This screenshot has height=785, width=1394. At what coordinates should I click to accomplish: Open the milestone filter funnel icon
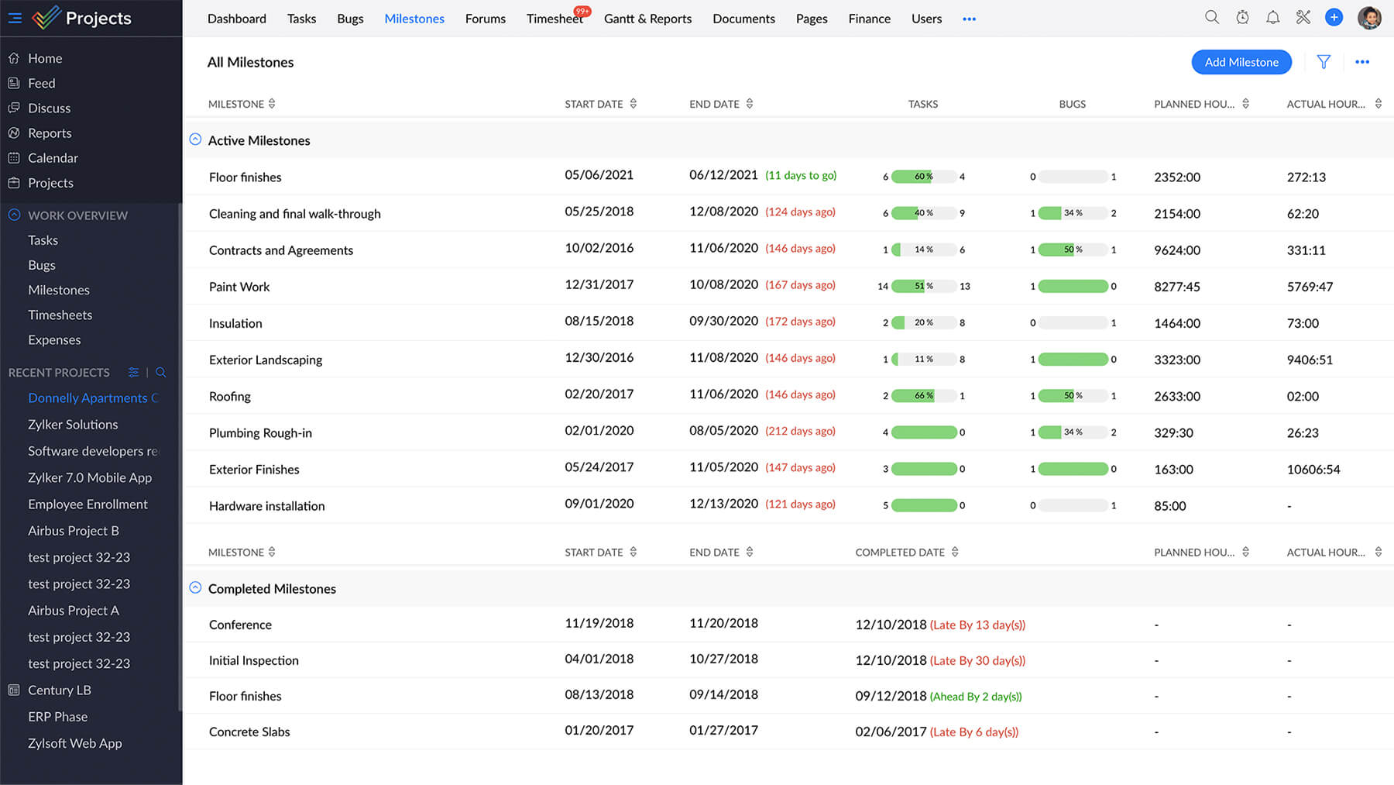[x=1324, y=62]
